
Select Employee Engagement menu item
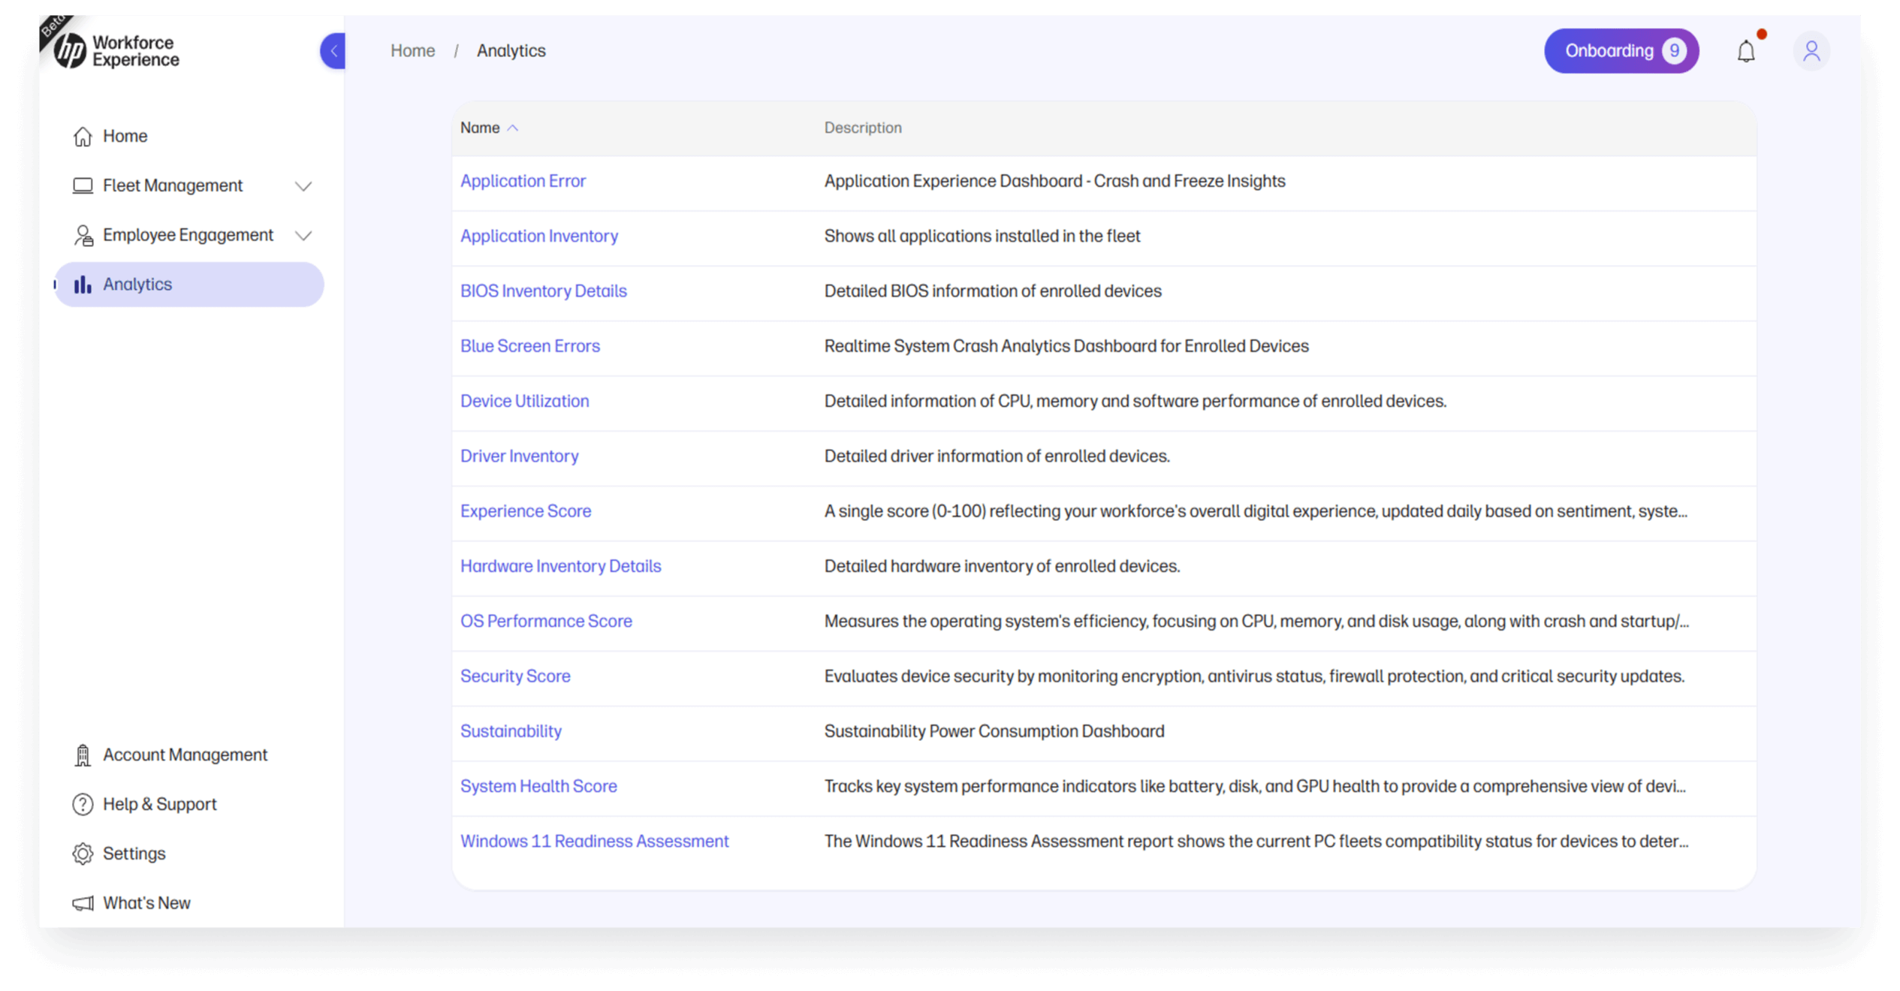coord(189,235)
